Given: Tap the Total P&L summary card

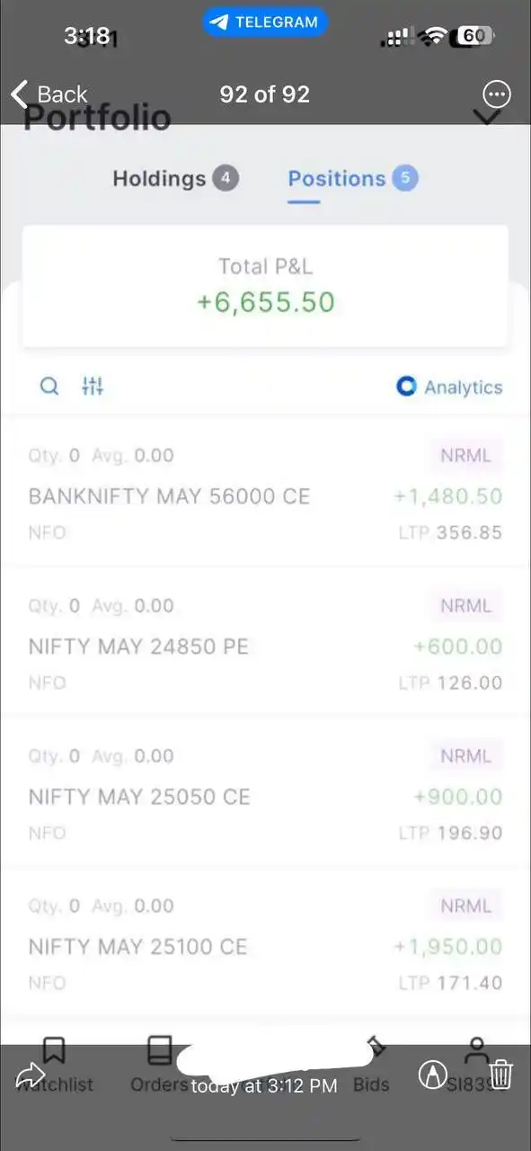Looking at the screenshot, I should pos(265,286).
